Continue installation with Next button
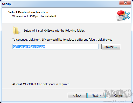 point(96,95)
